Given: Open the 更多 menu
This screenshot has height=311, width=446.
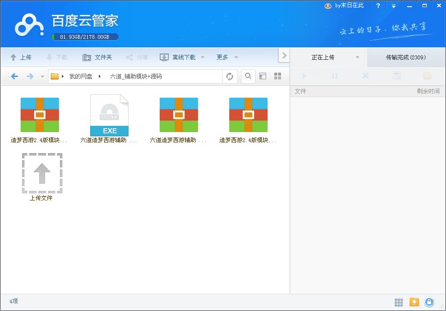Looking at the screenshot, I should point(222,57).
